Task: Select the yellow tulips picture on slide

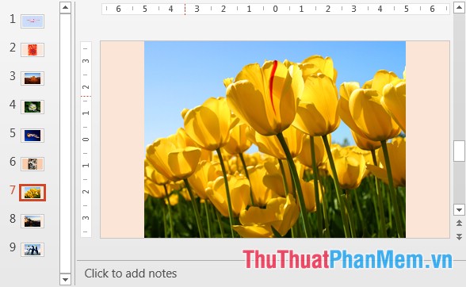Action: 275,140
